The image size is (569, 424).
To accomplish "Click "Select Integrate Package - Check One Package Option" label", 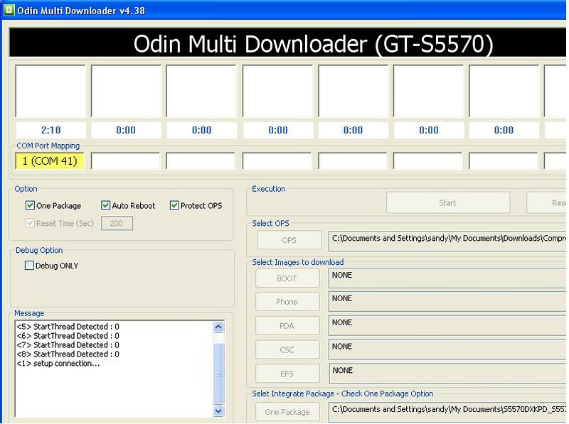I will 343,393.
